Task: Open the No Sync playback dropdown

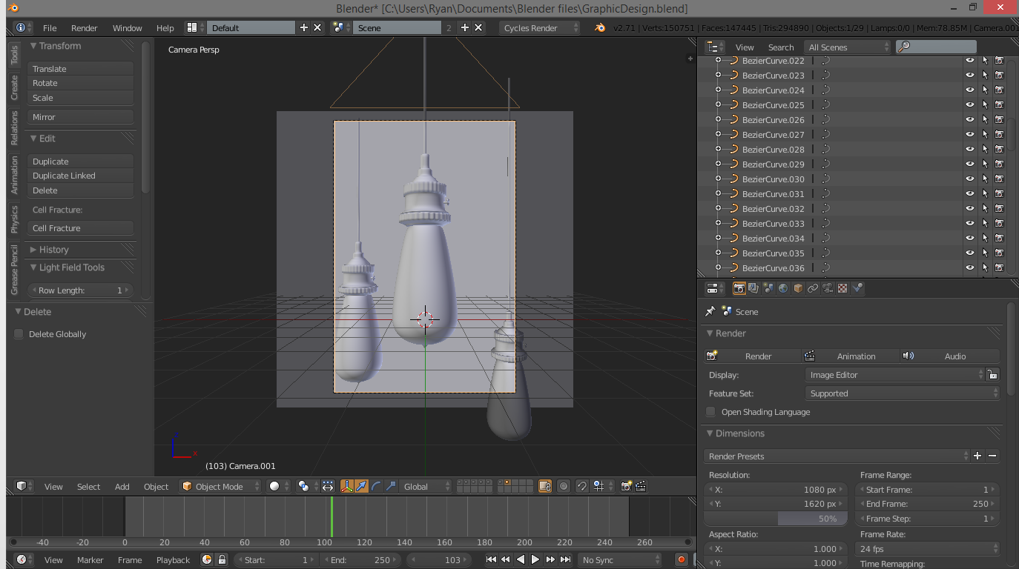Action: point(620,560)
